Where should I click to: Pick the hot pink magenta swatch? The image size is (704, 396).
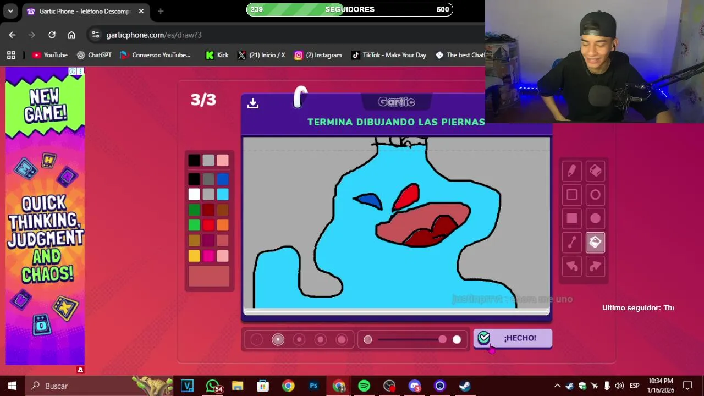208,256
